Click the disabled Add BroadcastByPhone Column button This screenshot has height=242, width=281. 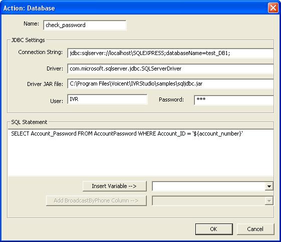coord(96,200)
